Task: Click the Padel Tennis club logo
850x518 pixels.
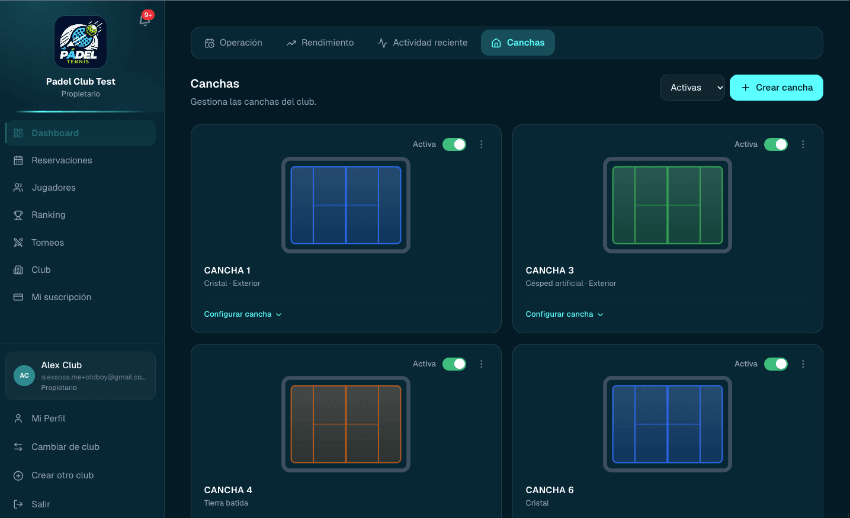Action: [81, 42]
